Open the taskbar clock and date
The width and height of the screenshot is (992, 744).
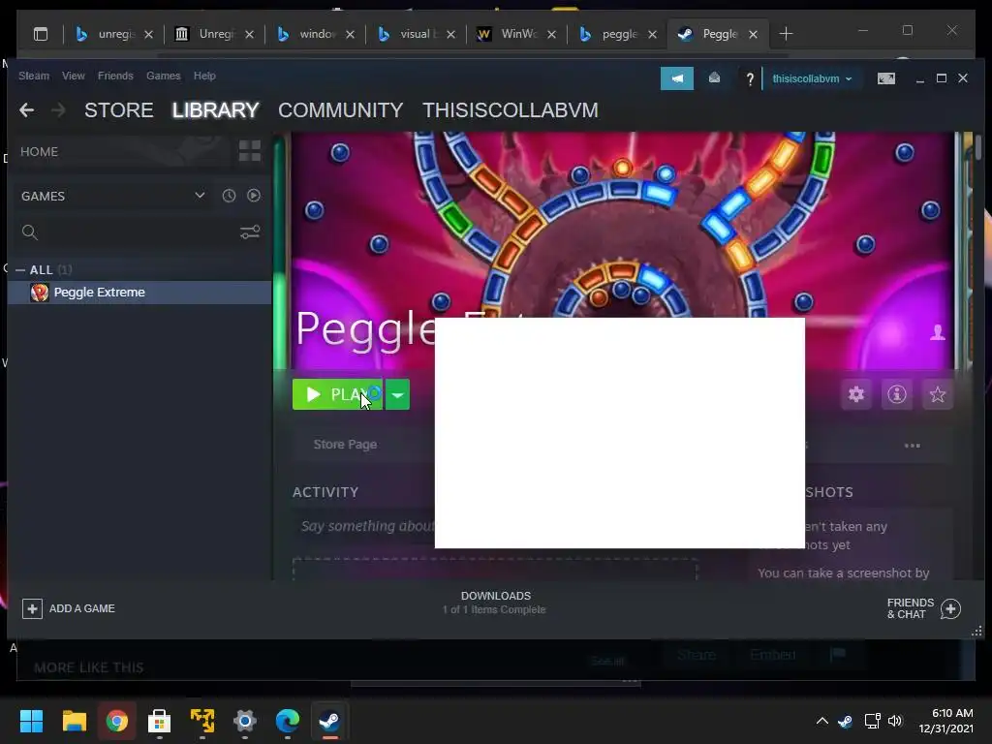(945, 721)
